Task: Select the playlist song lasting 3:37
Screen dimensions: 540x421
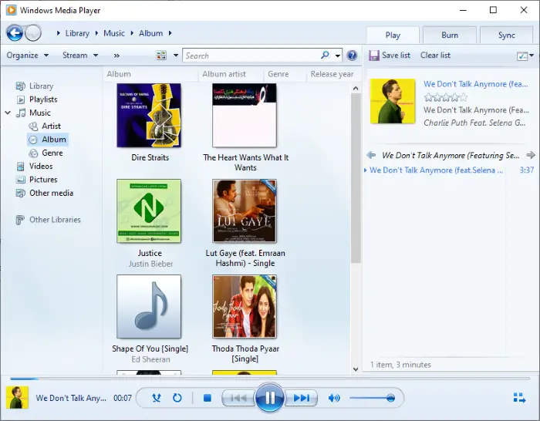Action: coord(450,170)
